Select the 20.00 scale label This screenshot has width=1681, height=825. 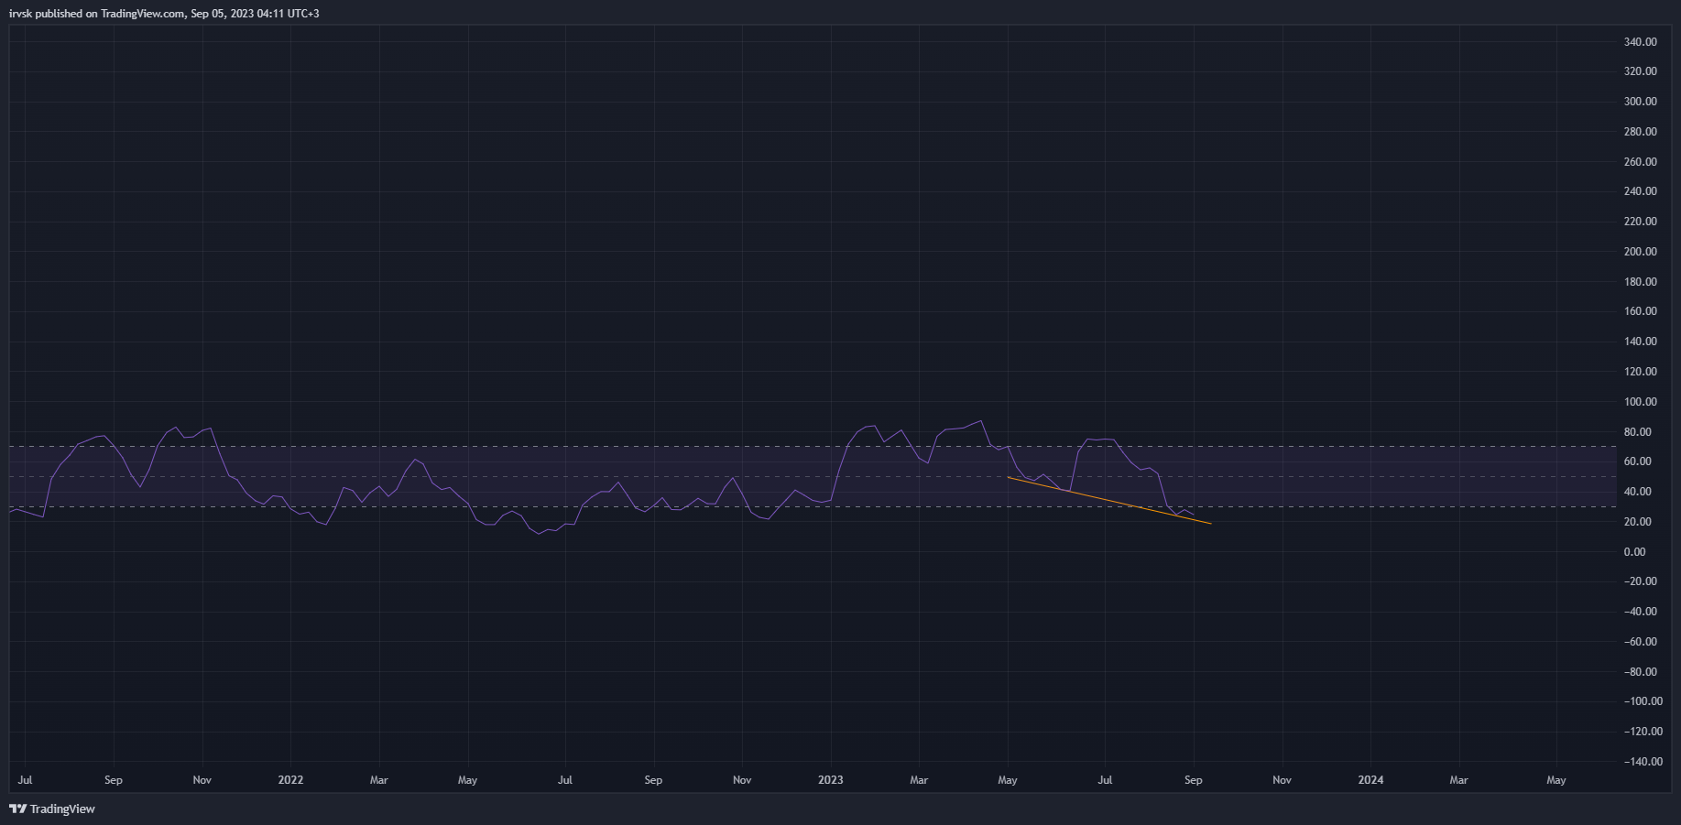click(1637, 522)
